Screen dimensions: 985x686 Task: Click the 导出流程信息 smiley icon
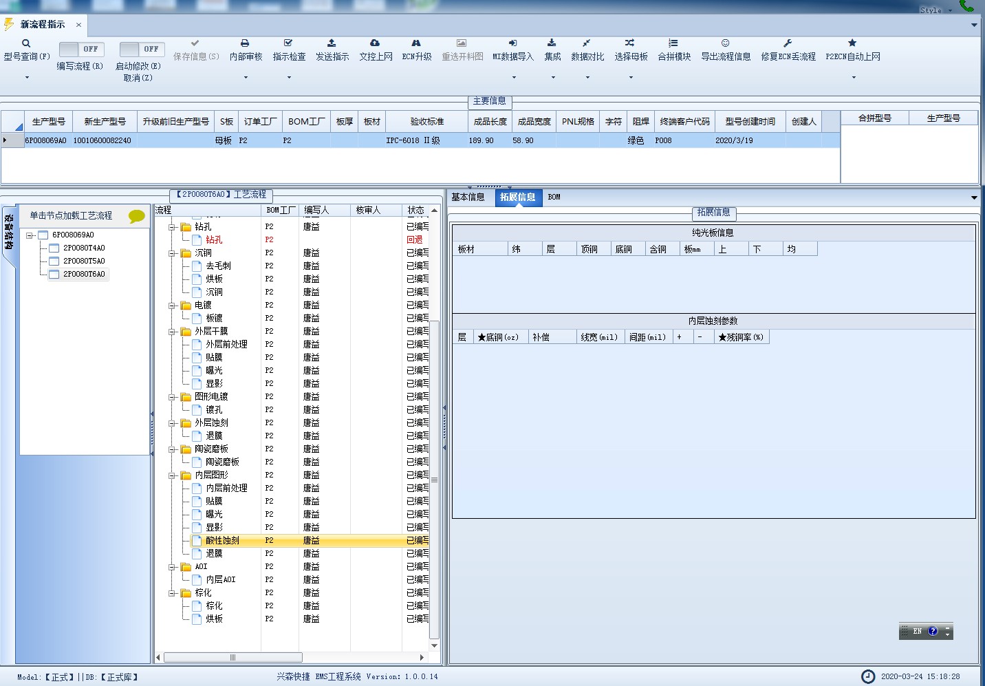(725, 43)
